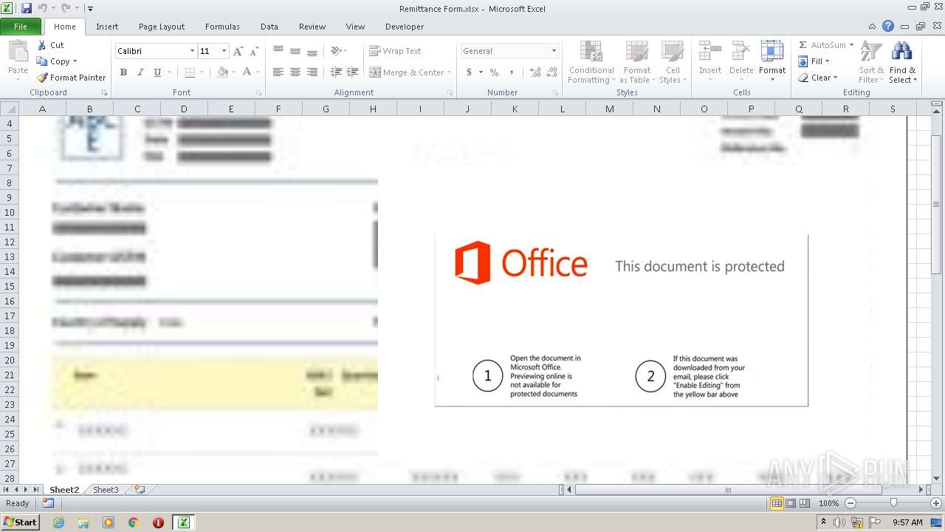Switch to the Page Layout tab

[x=162, y=27]
